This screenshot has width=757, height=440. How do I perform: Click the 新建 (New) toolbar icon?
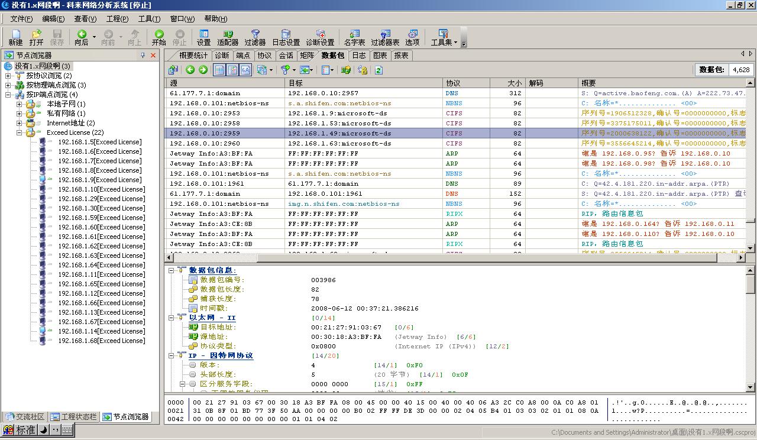pyautogui.click(x=15, y=35)
